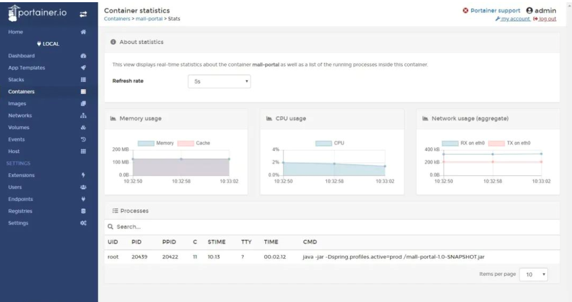572x302 pixels.
Task: Click the Events history icon
Action: [84, 139]
